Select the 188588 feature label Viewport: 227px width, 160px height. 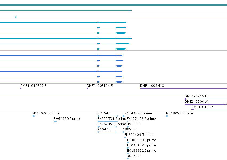click(x=129, y=129)
